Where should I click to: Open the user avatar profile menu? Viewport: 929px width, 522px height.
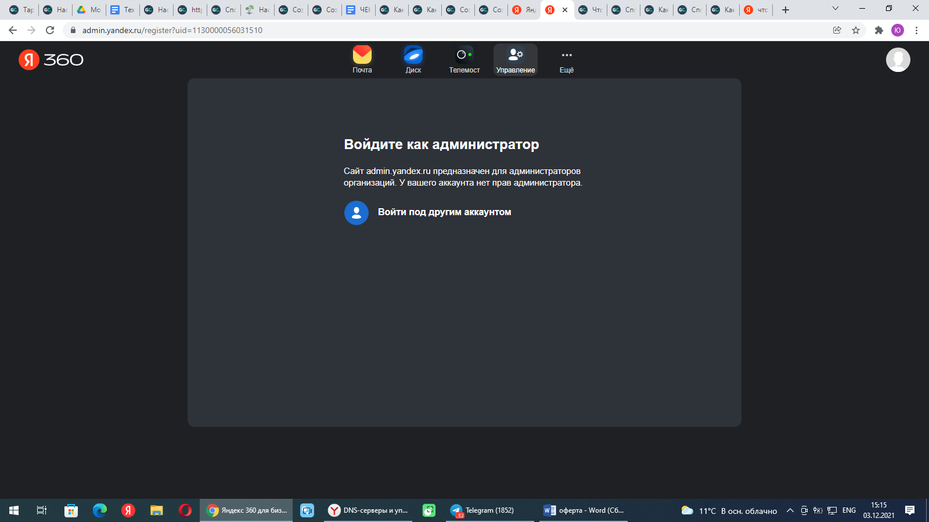point(898,60)
